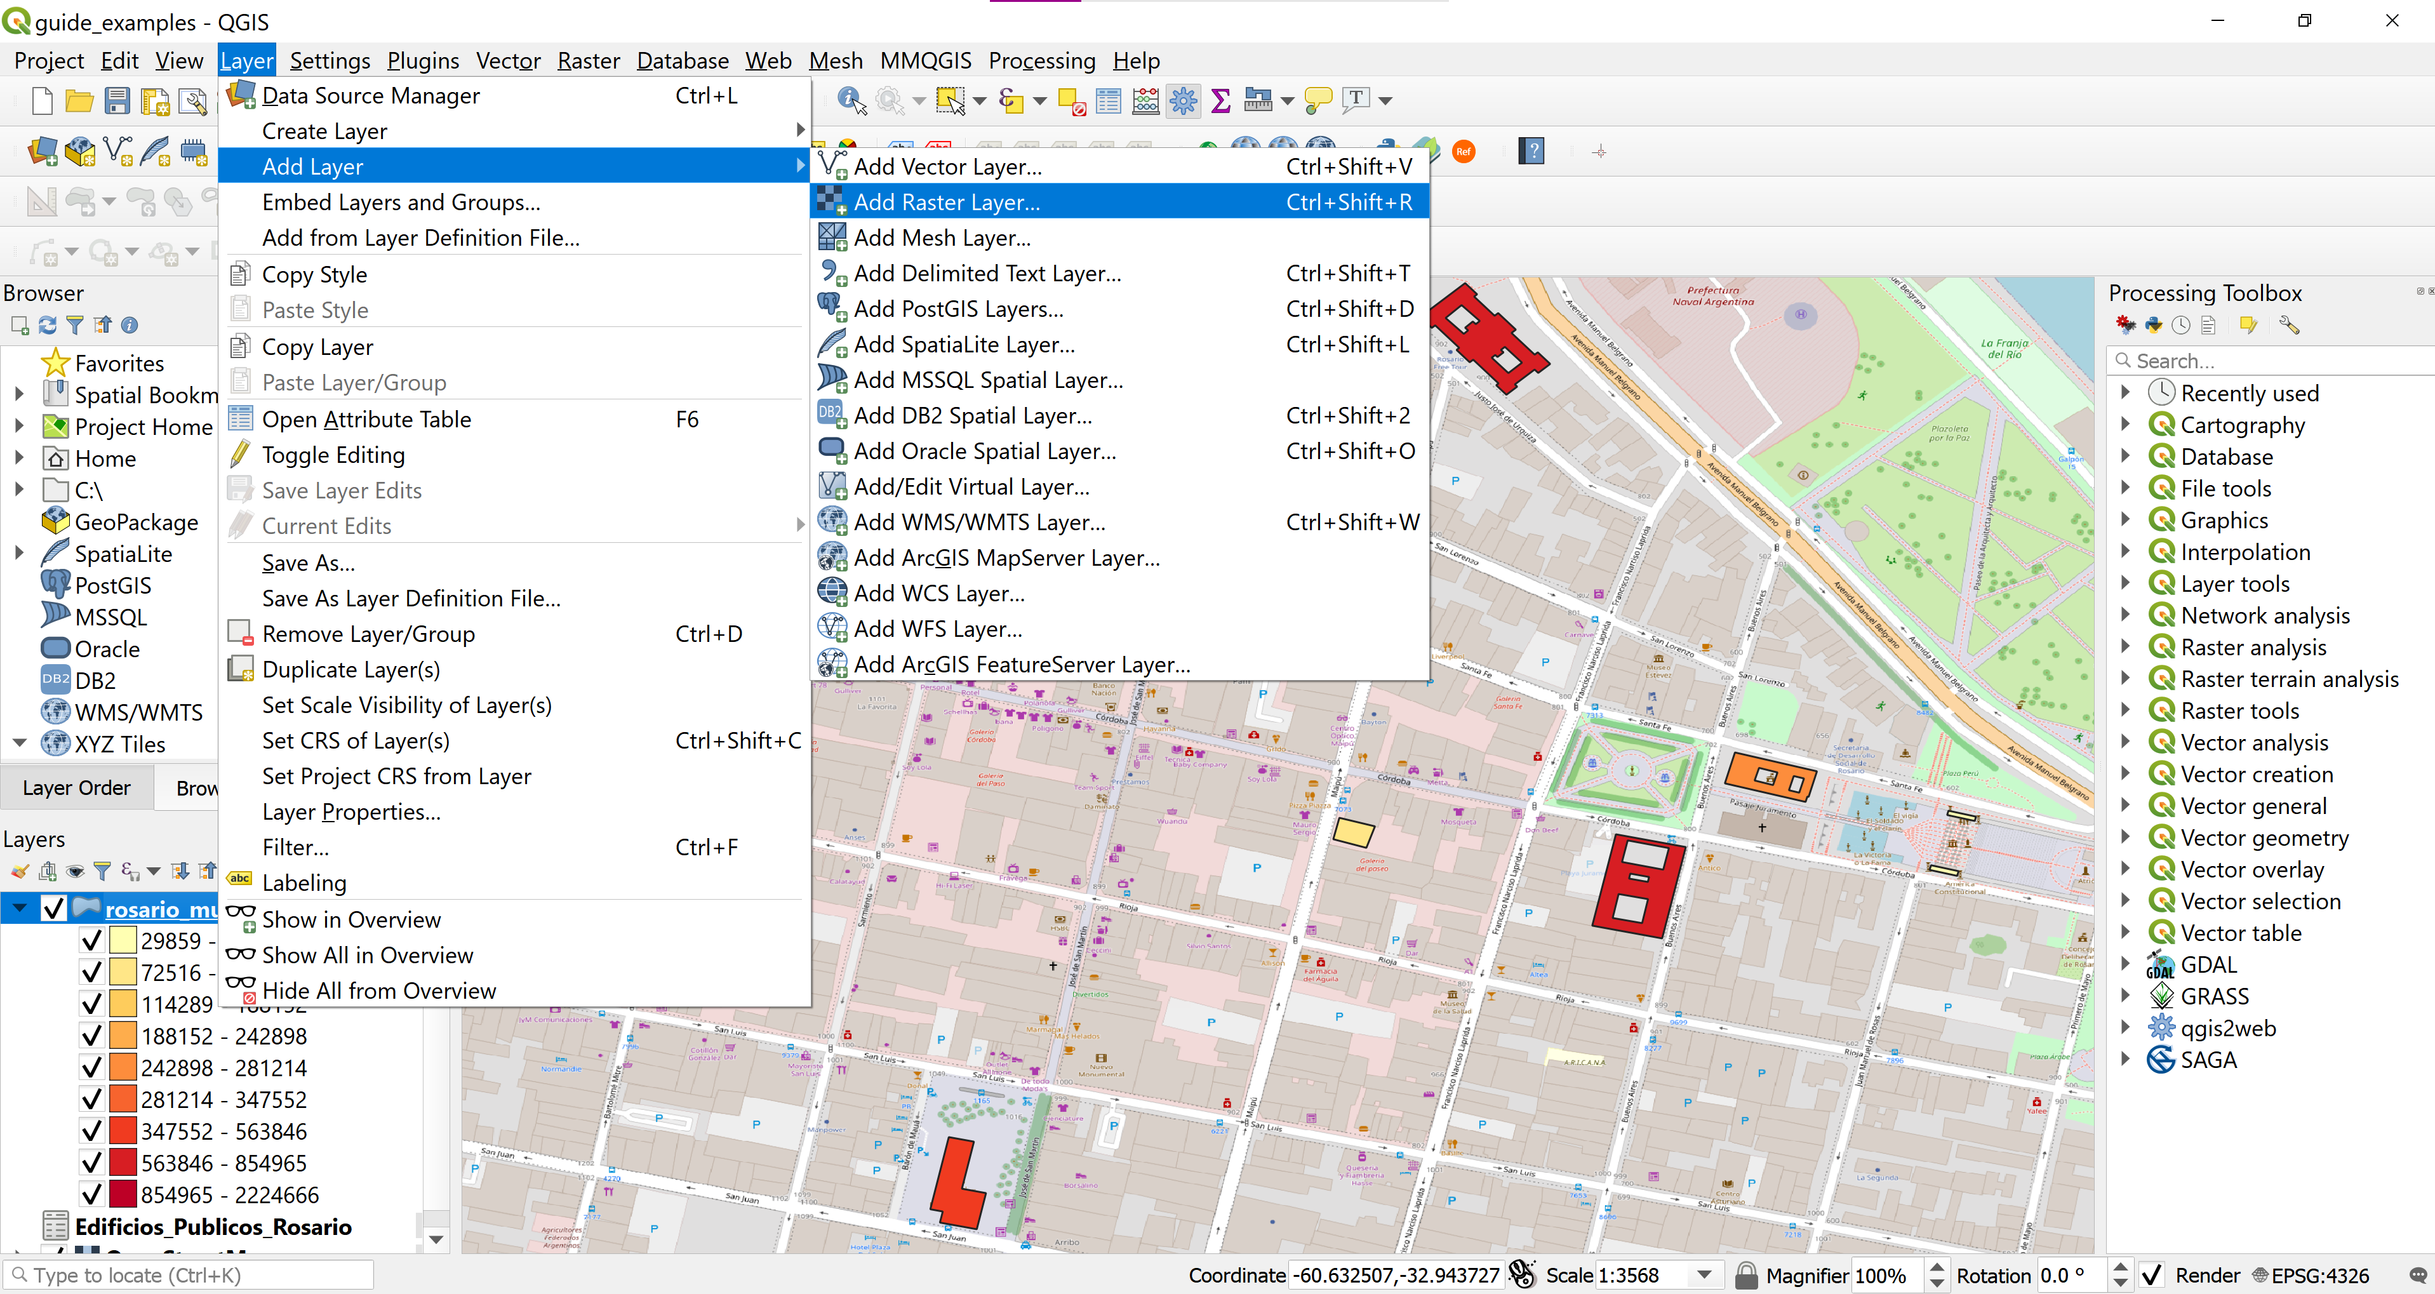Toggle visibility of rosario_mu layer
The image size is (2435, 1294).
coord(54,909)
